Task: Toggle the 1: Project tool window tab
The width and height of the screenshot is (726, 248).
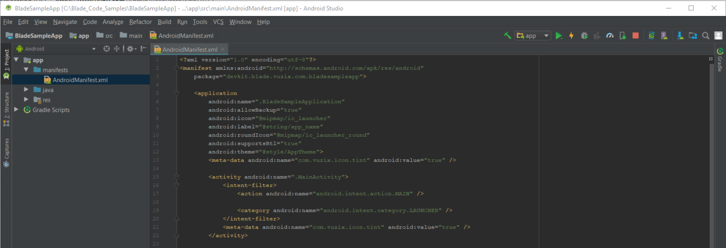Action: click(6, 64)
